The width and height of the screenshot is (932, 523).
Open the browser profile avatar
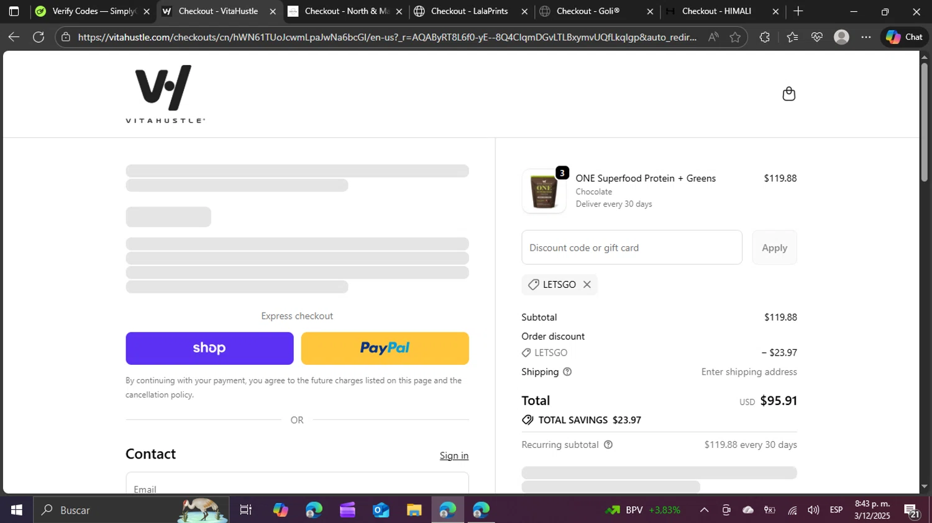point(841,37)
